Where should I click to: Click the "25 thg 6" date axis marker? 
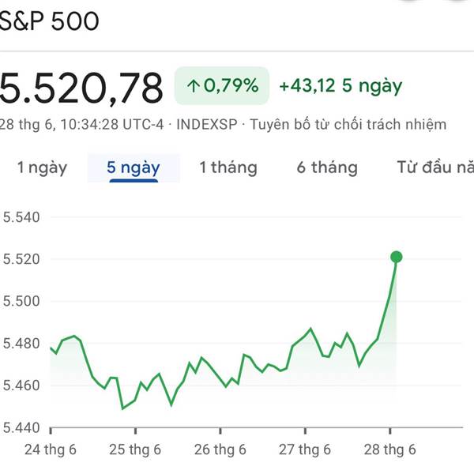[135, 450]
